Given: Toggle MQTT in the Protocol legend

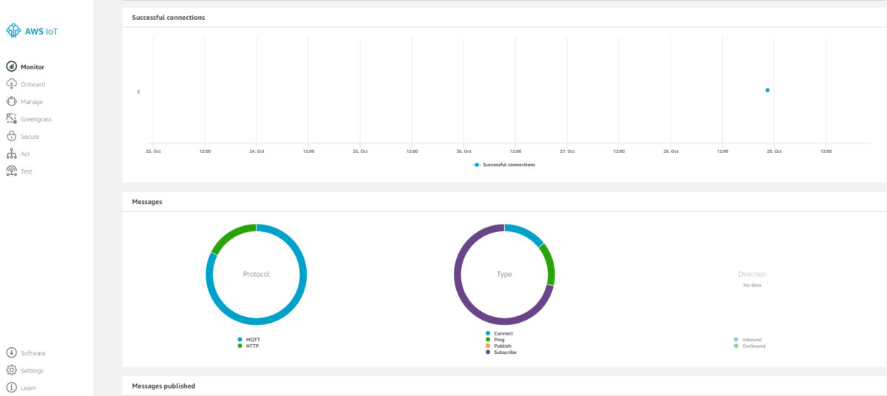Looking at the screenshot, I should 248,340.
